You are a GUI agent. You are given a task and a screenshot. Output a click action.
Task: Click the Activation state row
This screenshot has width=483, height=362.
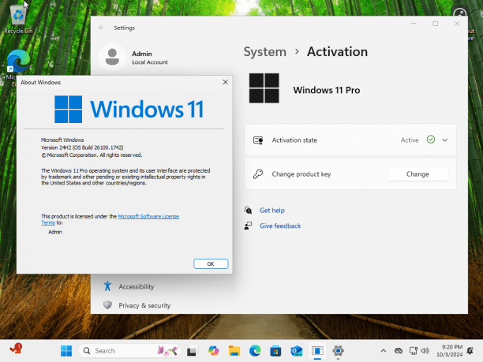click(350, 140)
